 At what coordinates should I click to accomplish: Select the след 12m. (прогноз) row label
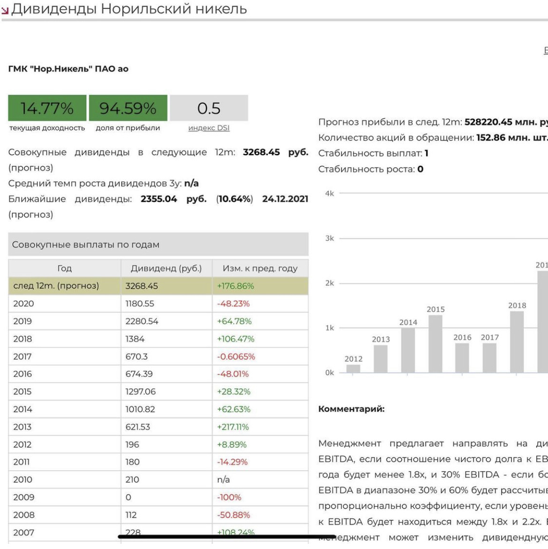[56, 286]
